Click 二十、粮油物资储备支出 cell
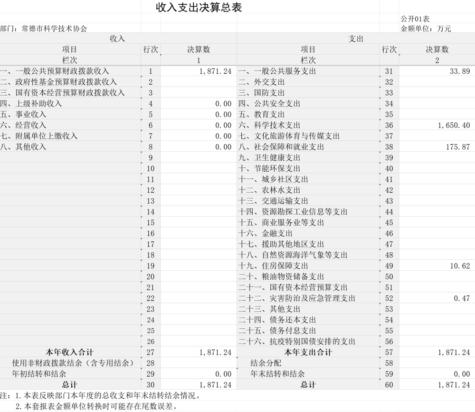The height and width of the screenshot is (412, 475). click(x=308, y=277)
